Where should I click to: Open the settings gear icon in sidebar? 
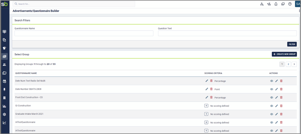(4, 115)
